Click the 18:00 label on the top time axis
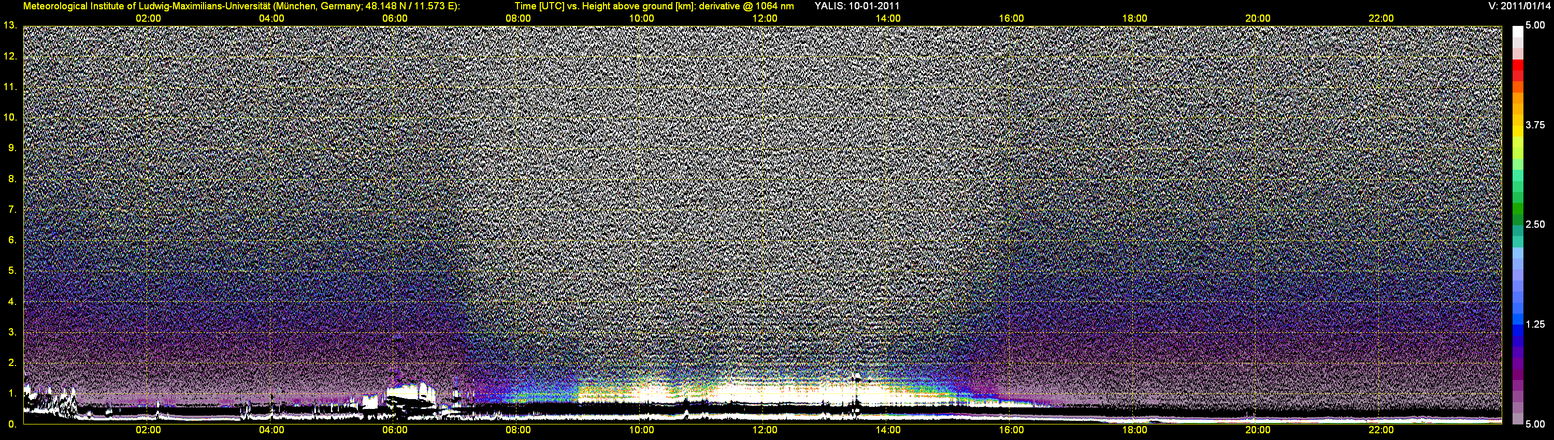The image size is (1554, 440). point(1134,19)
